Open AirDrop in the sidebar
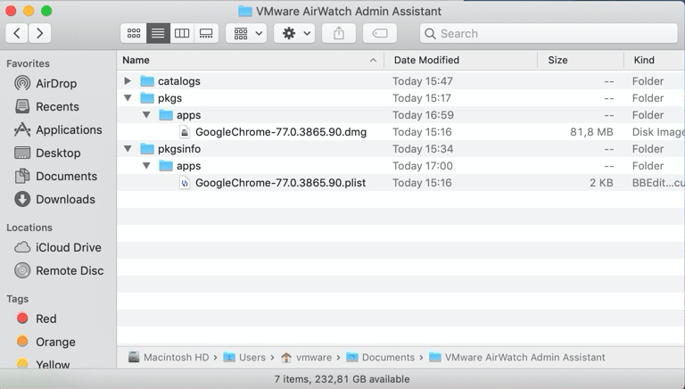The image size is (685, 389). tap(55, 83)
